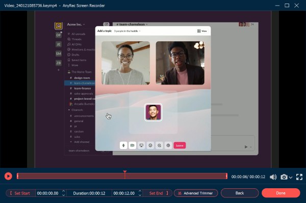Play the recorded video preview
This screenshot has width=306, height=203.
8,176
